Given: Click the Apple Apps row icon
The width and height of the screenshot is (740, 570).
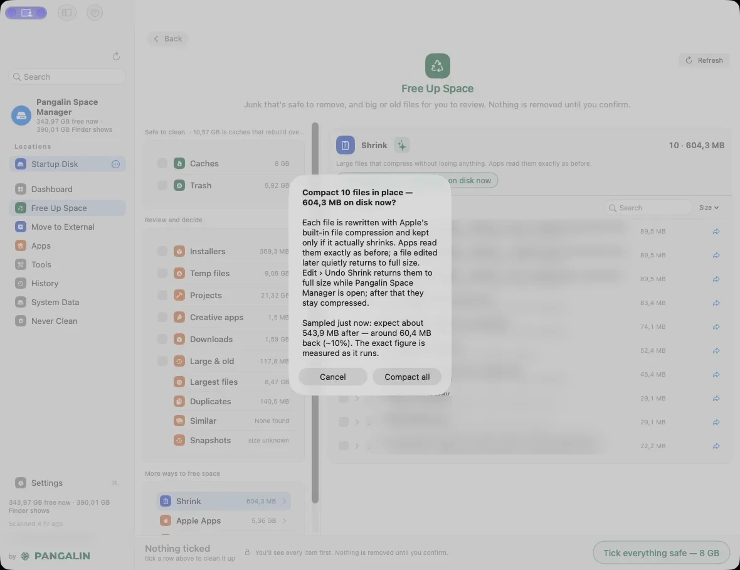Looking at the screenshot, I should (x=165, y=520).
